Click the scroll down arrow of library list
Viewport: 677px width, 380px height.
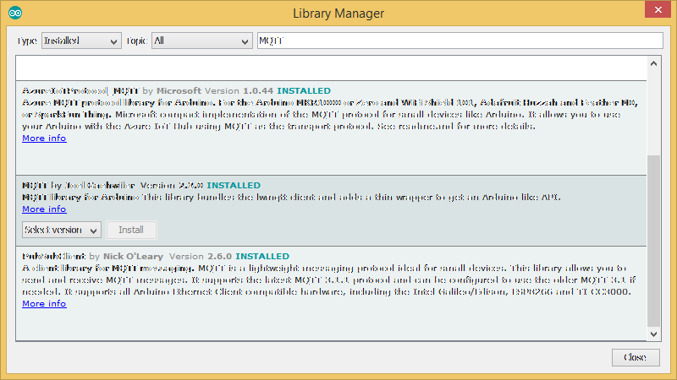pyautogui.click(x=653, y=334)
